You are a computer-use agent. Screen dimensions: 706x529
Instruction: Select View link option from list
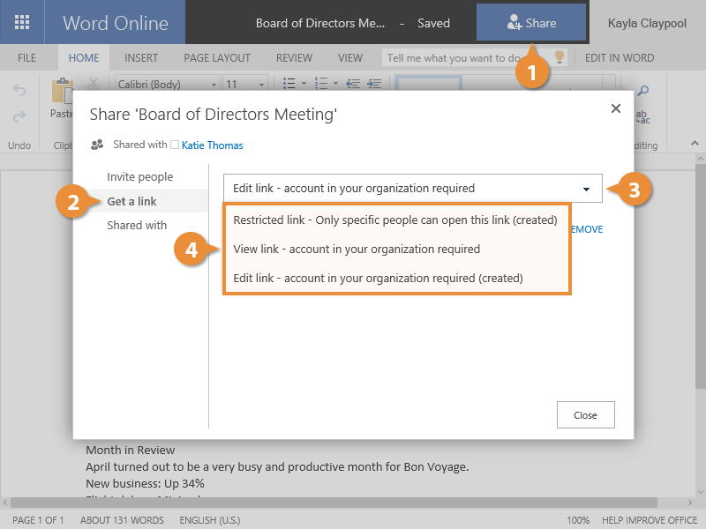click(x=357, y=249)
